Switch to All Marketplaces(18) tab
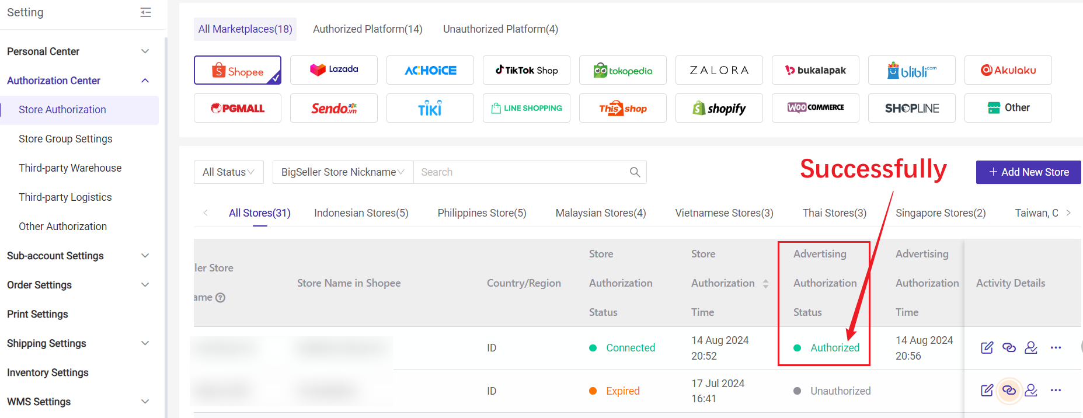This screenshot has width=1083, height=418. pos(245,29)
